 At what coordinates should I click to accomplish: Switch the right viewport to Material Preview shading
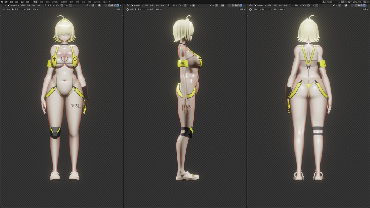coord(361,5)
